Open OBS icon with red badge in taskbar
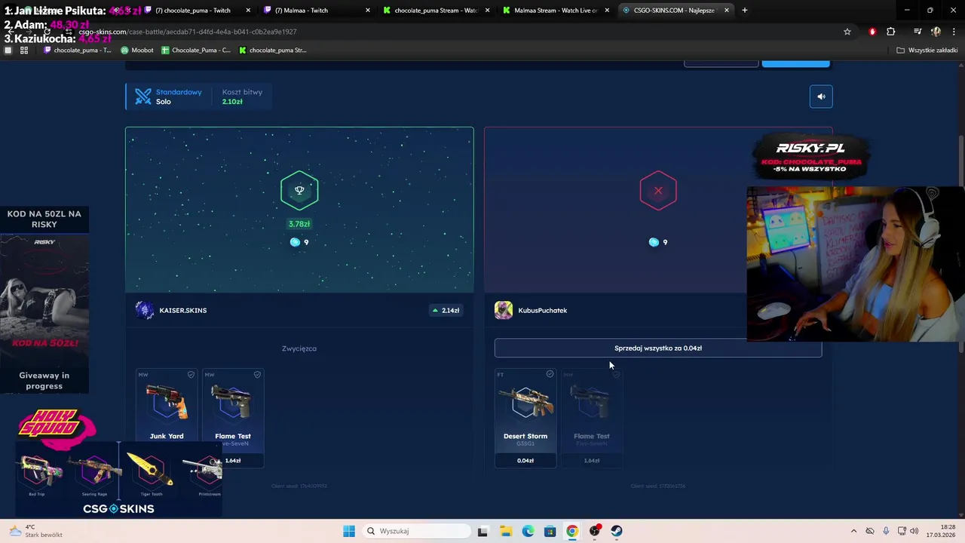This screenshot has width=965, height=543. (x=595, y=531)
